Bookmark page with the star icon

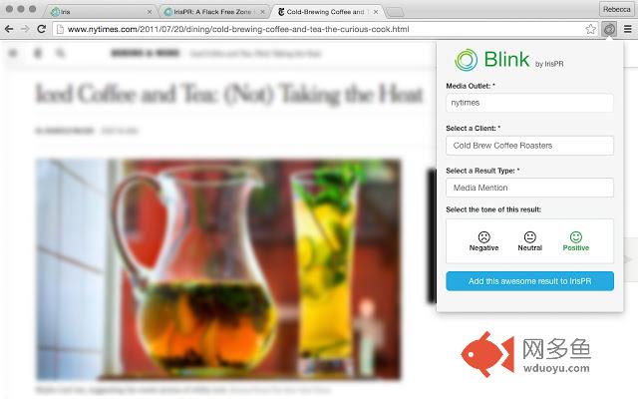591,29
